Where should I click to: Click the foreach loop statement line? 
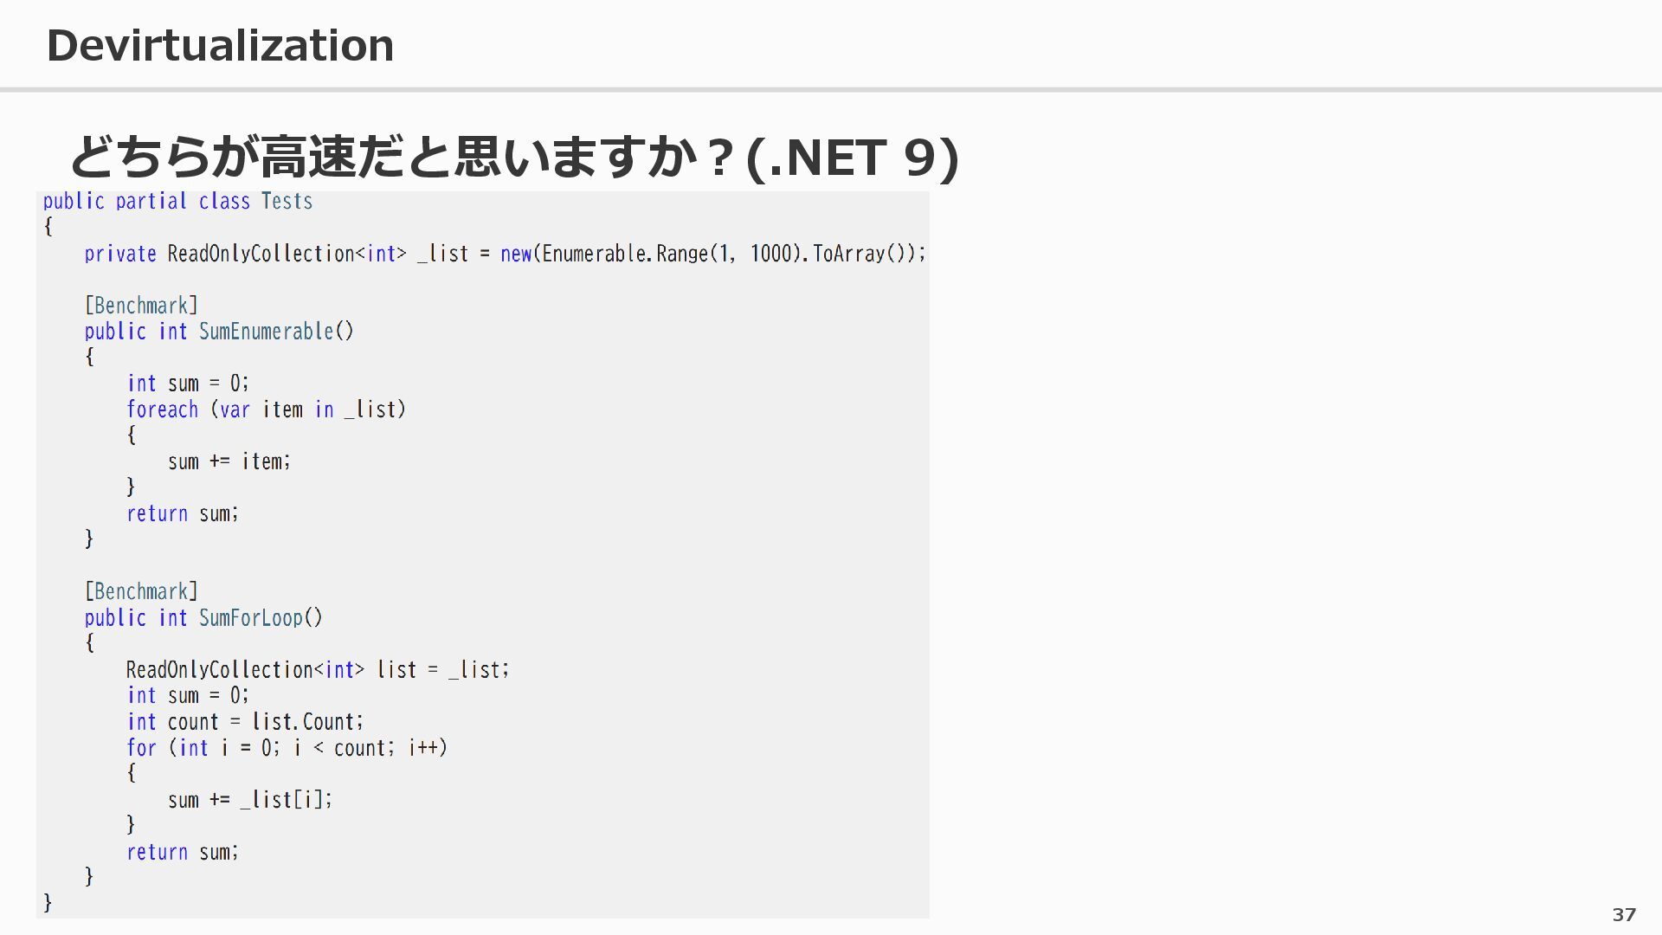tap(266, 409)
